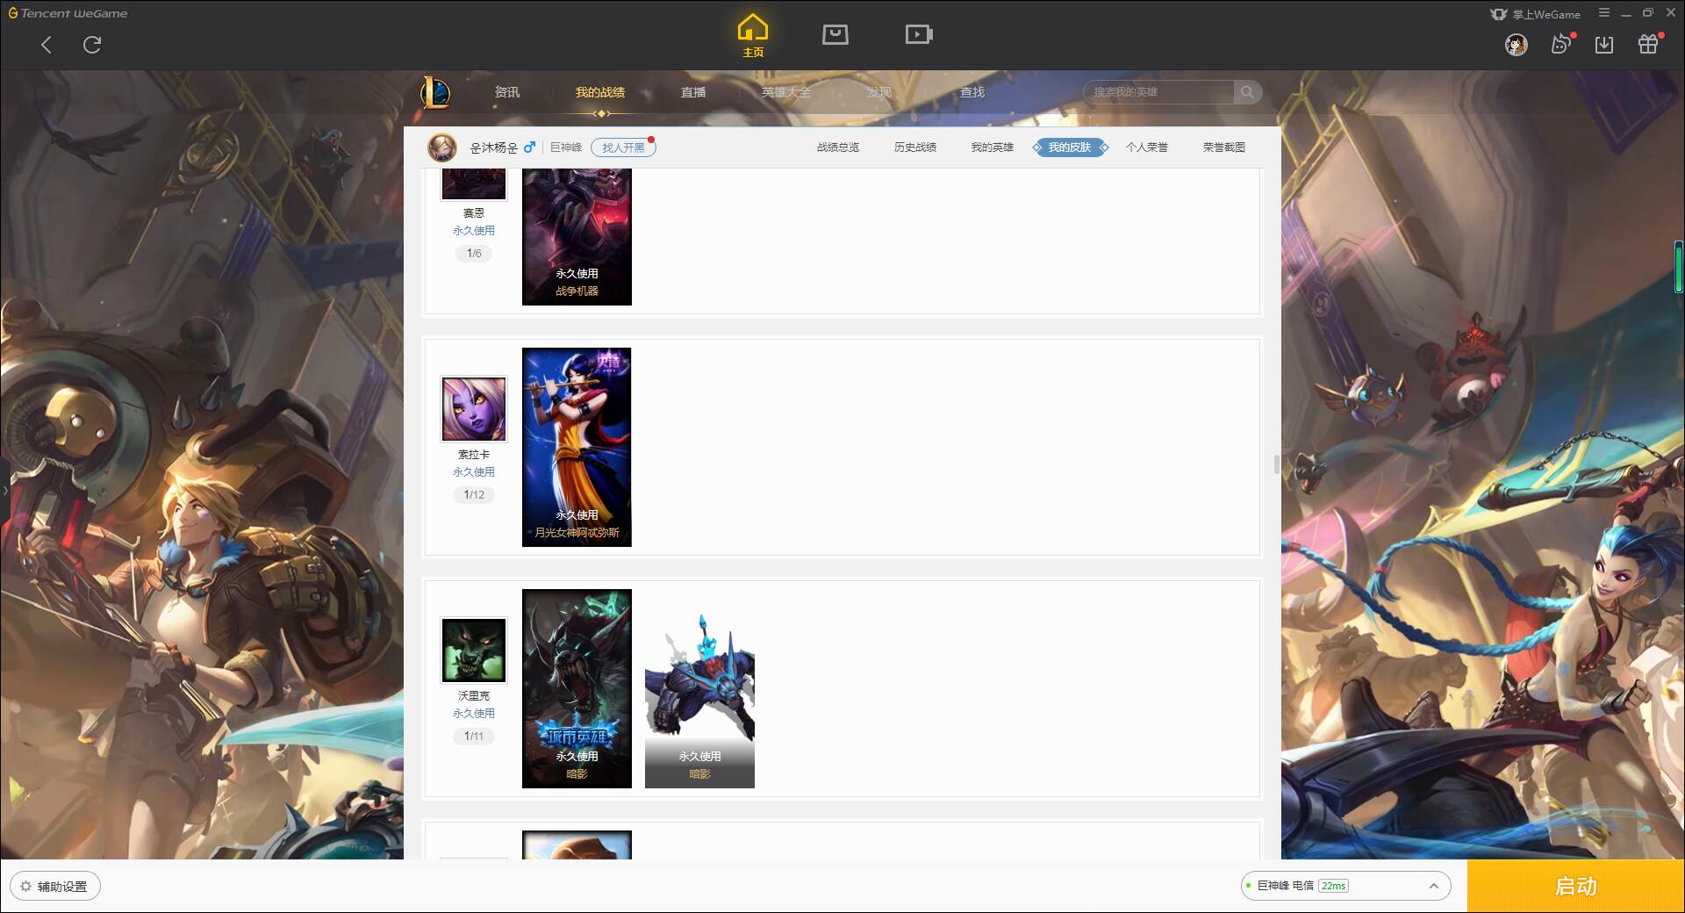
Task: Open 荣誉截图 sub-tab
Action: pyautogui.click(x=1224, y=147)
